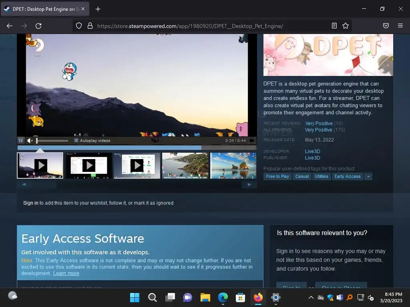Open Chat app on taskbar
This screenshot has width=410, height=307.
point(187,297)
